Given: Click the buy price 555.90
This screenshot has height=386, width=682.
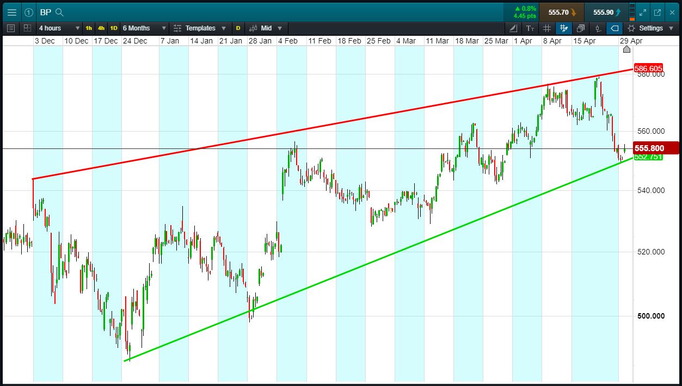Looking at the screenshot, I should pos(606,12).
